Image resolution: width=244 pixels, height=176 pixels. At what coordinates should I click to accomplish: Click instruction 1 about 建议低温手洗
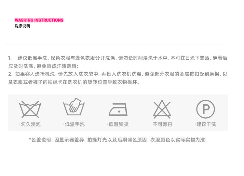[118, 58]
